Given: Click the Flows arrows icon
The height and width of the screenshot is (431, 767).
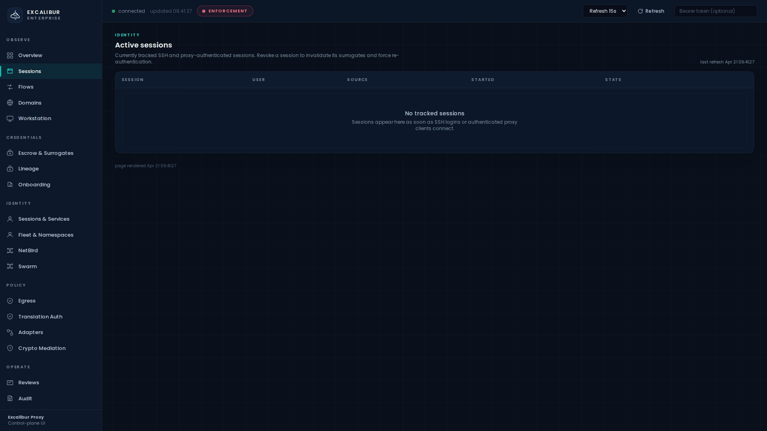Looking at the screenshot, I should (10, 87).
